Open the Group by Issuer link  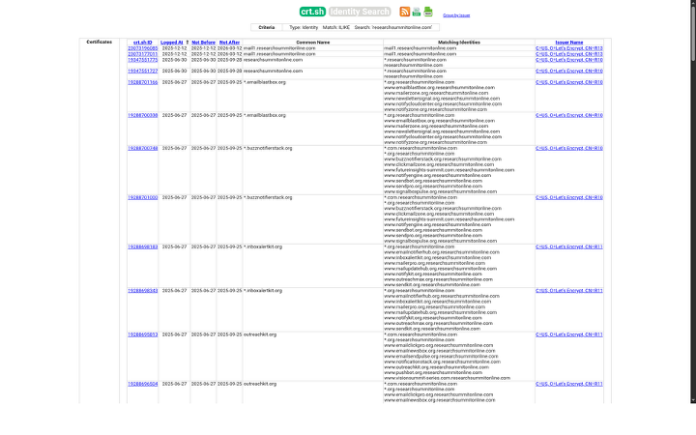pyautogui.click(x=456, y=15)
